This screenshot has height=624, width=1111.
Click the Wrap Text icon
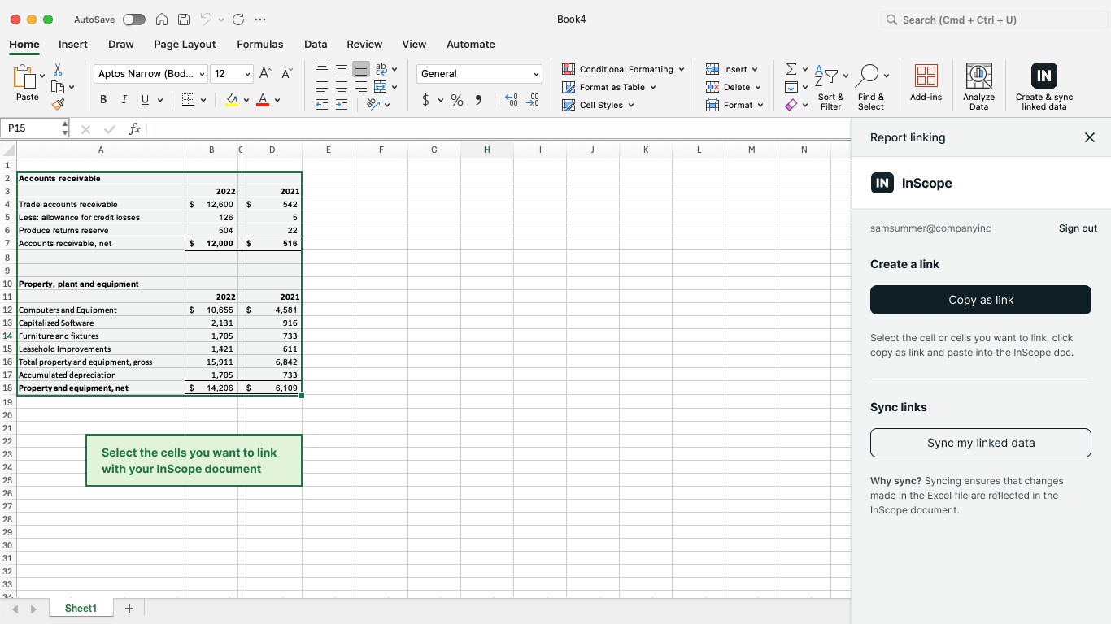point(381,68)
